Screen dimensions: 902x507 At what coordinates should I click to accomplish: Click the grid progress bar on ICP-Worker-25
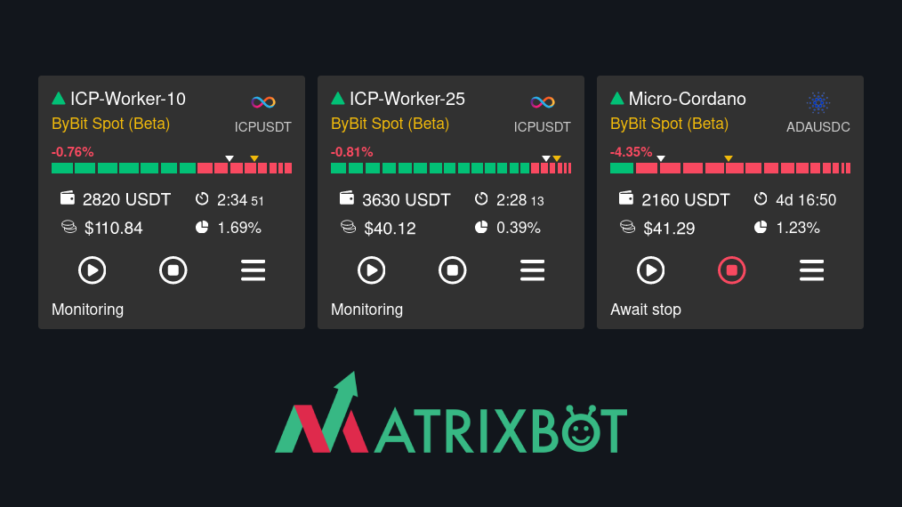pyautogui.click(x=451, y=168)
